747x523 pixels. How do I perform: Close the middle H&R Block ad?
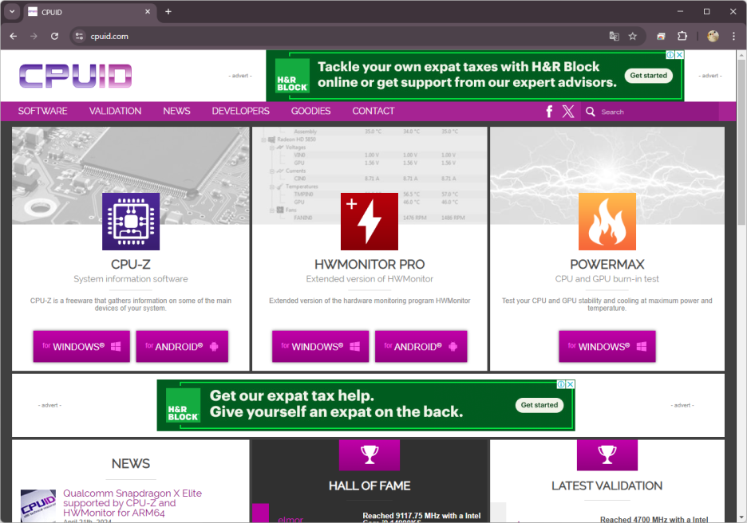click(571, 384)
